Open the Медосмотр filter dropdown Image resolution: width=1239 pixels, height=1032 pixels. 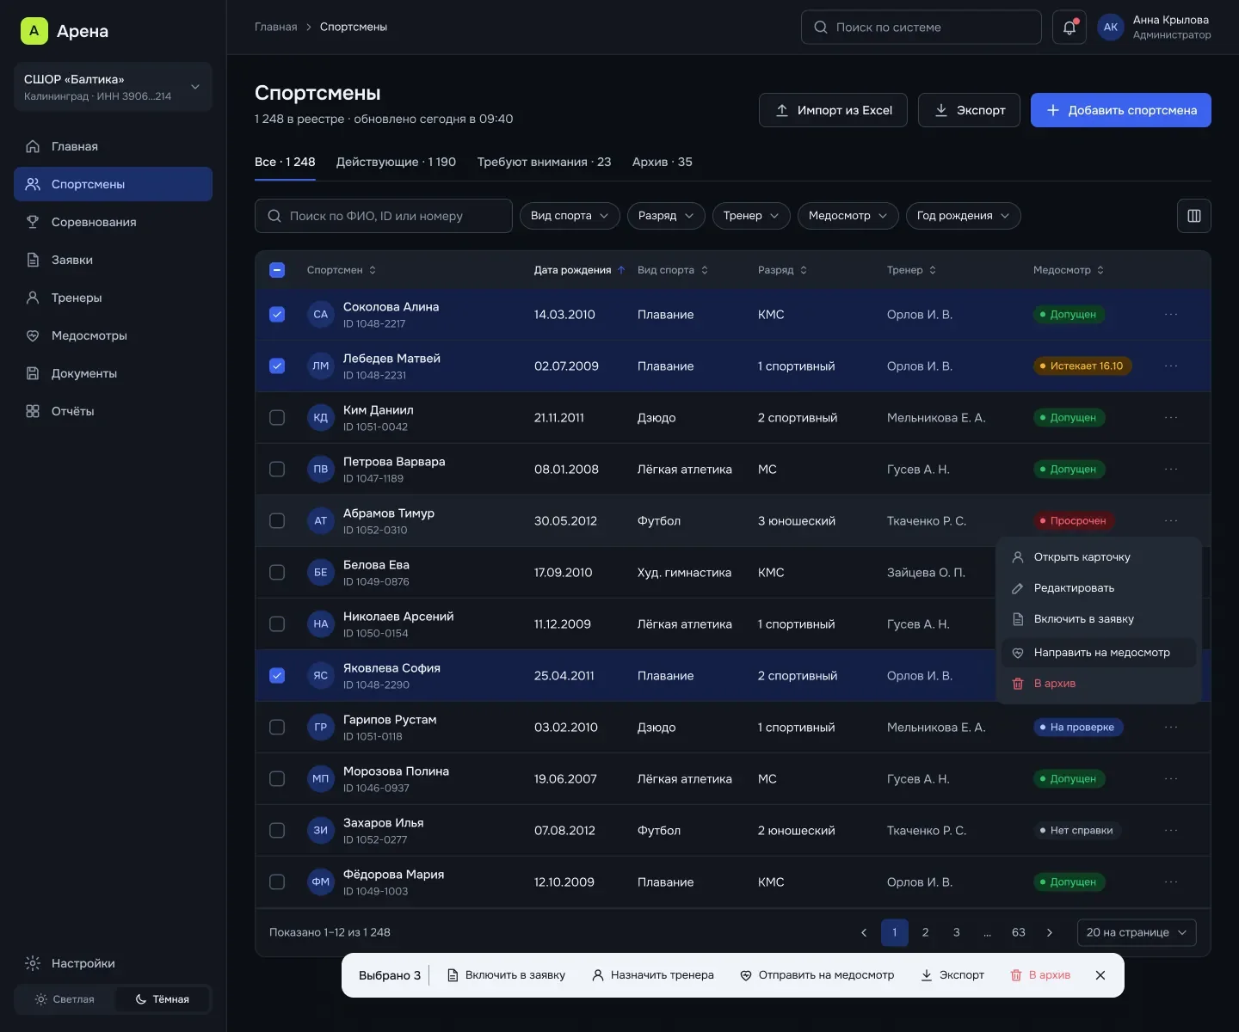(x=848, y=216)
